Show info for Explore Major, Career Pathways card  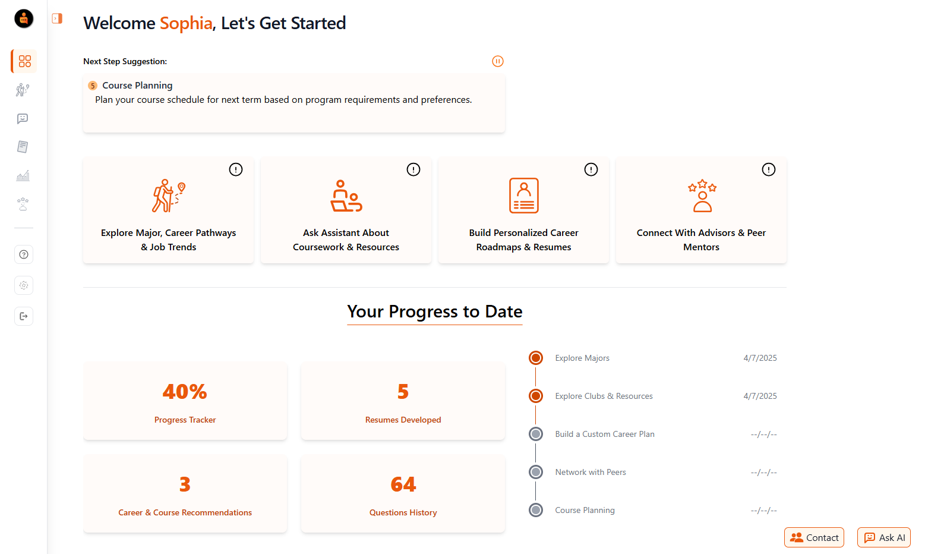[236, 169]
